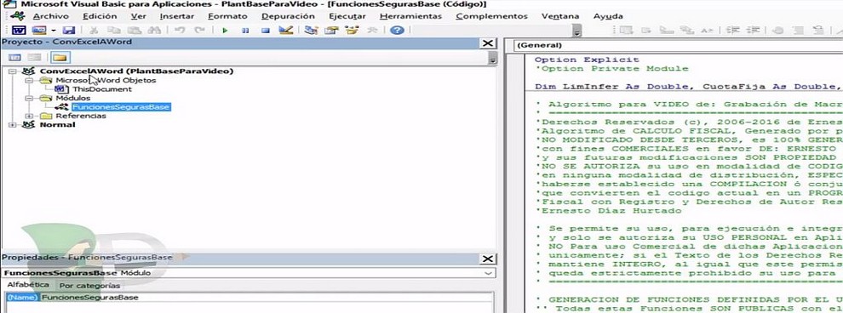
Task: Select the FuncionesSegurasBase module
Action: 121,107
